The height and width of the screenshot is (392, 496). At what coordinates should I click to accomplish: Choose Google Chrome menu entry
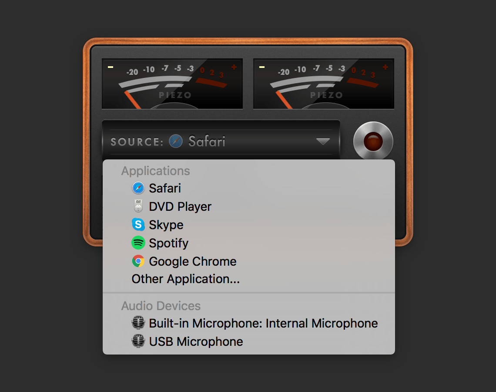(x=248, y=261)
